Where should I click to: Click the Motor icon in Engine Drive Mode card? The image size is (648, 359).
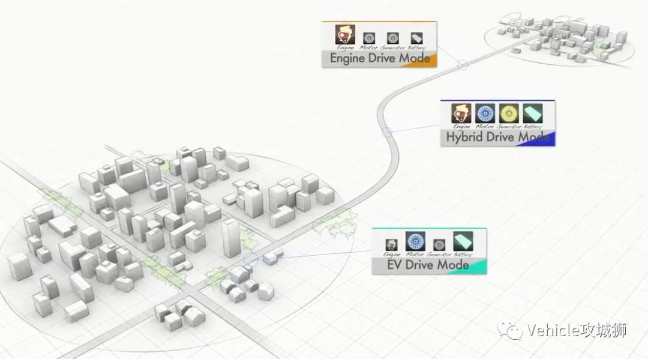point(368,38)
